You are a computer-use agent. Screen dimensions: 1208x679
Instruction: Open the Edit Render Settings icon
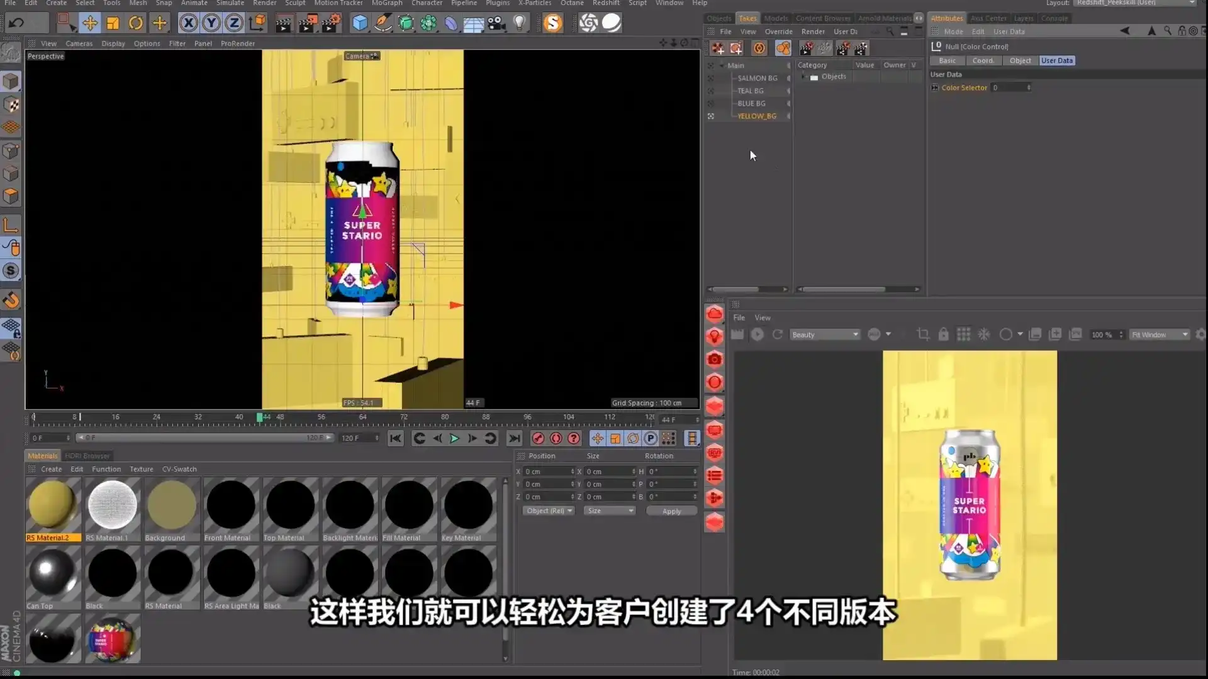pyautogui.click(x=332, y=23)
